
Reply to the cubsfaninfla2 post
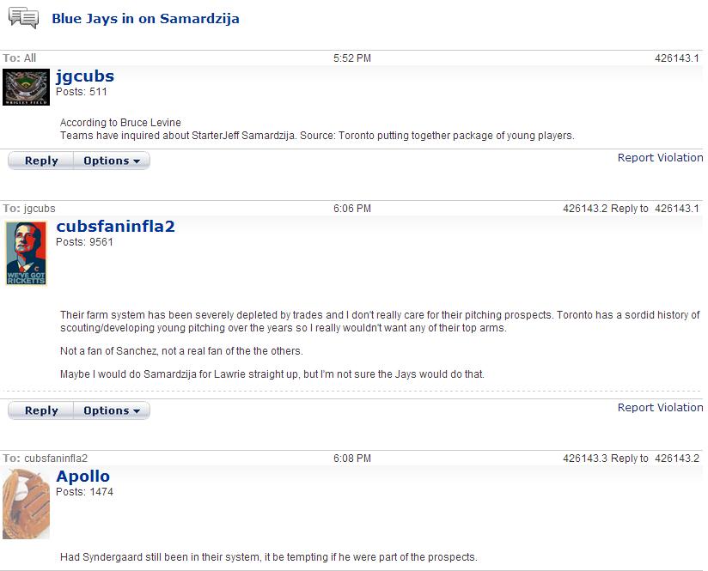(41, 410)
